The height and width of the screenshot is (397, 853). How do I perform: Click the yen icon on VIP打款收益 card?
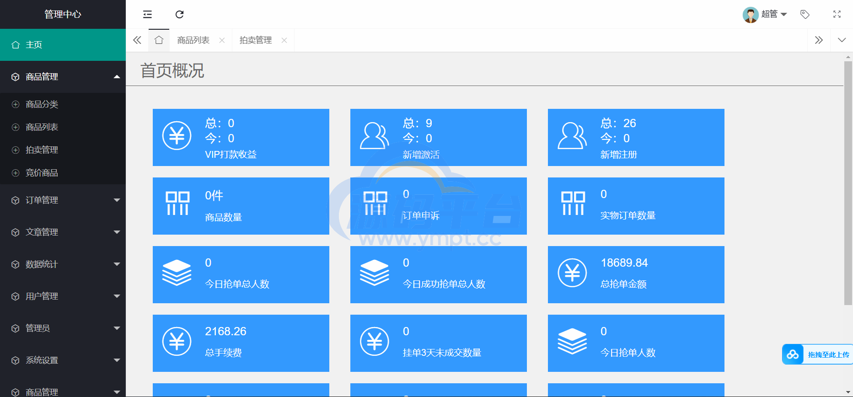click(x=177, y=135)
